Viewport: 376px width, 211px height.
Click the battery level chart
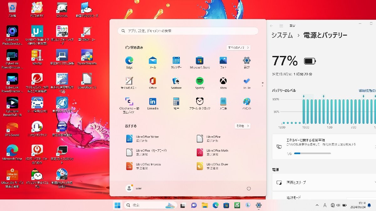[x=324, y=111]
